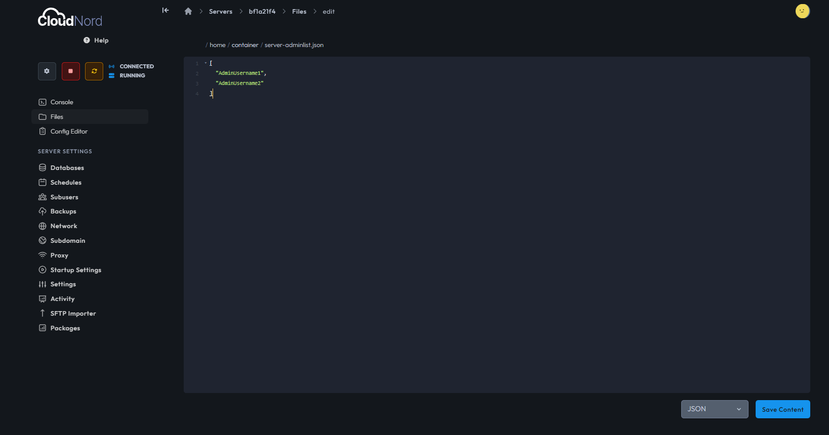Click the bf1a21f4 server breadcrumb
This screenshot has height=435, width=829.
click(x=262, y=12)
